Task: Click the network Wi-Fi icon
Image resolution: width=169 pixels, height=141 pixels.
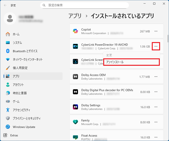Action: click(8, 60)
